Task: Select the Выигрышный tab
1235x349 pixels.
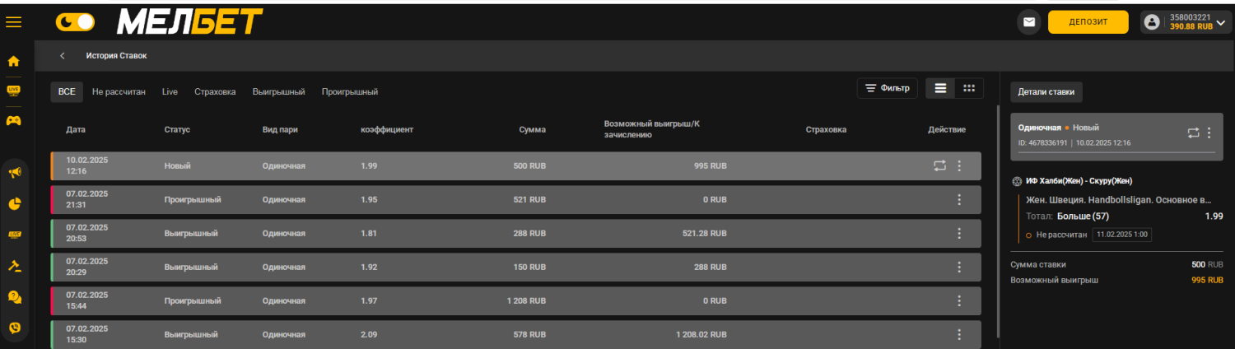Action: tap(278, 91)
